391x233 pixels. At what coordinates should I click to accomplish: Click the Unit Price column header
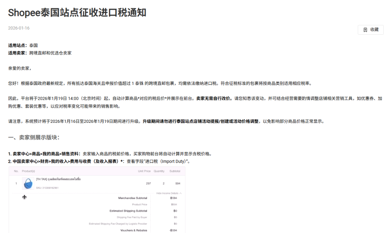144,171
